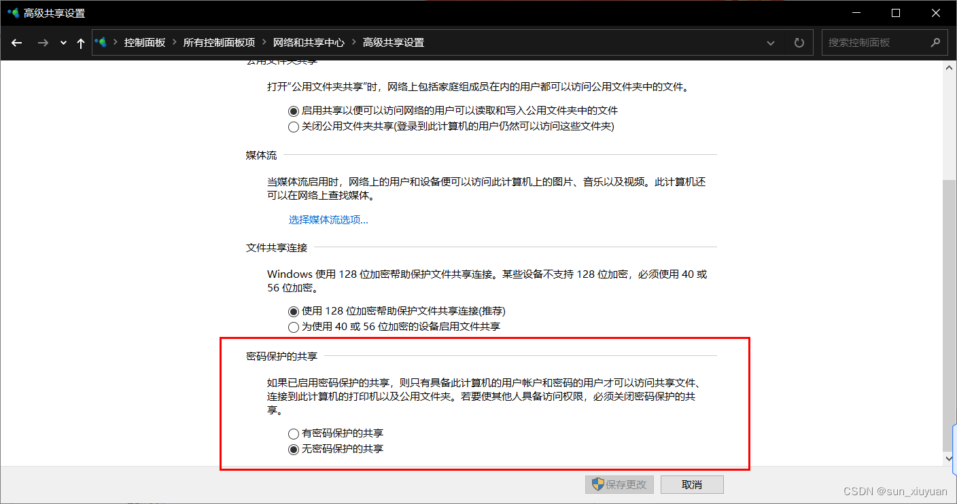
Task: Go back using the back arrow
Action: (17, 43)
